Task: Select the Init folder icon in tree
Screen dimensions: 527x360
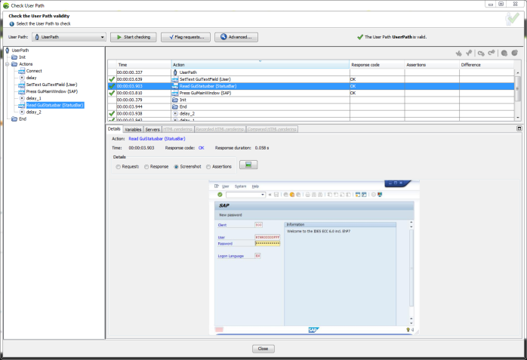Action: pos(14,57)
